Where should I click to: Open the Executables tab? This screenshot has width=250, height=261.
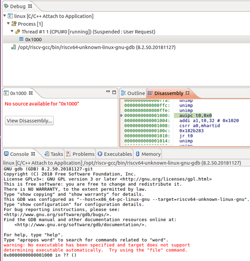click(x=115, y=154)
